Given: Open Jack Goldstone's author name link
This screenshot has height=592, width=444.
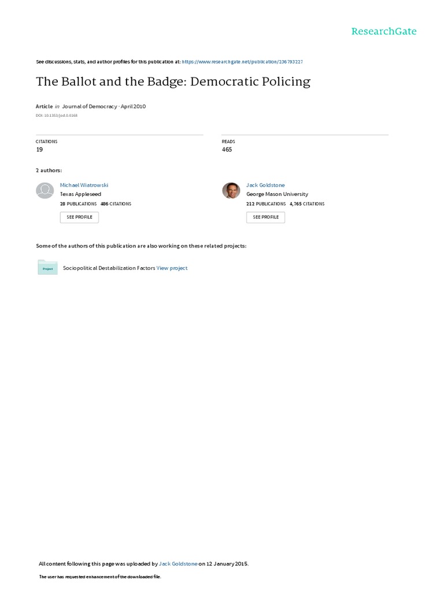Looking at the screenshot, I should [x=265, y=185].
